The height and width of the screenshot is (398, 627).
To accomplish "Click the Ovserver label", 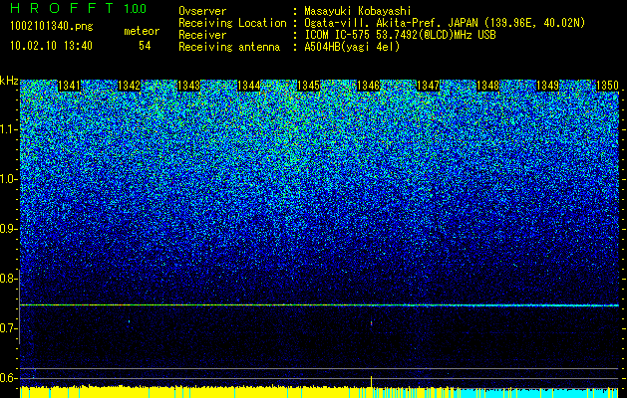I will 202,11.
